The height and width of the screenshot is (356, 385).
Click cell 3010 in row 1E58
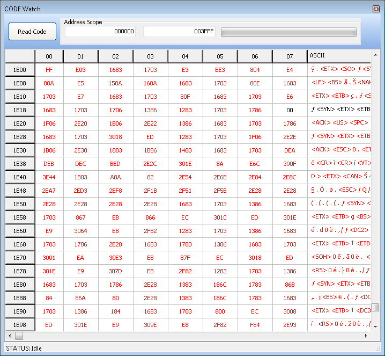pyautogui.click(x=220, y=217)
